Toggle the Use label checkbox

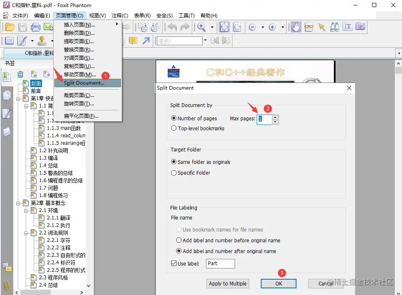click(174, 263)
